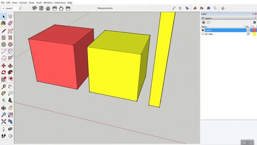
Task: Collapse the Layers panel triangle
Action: 203,18
